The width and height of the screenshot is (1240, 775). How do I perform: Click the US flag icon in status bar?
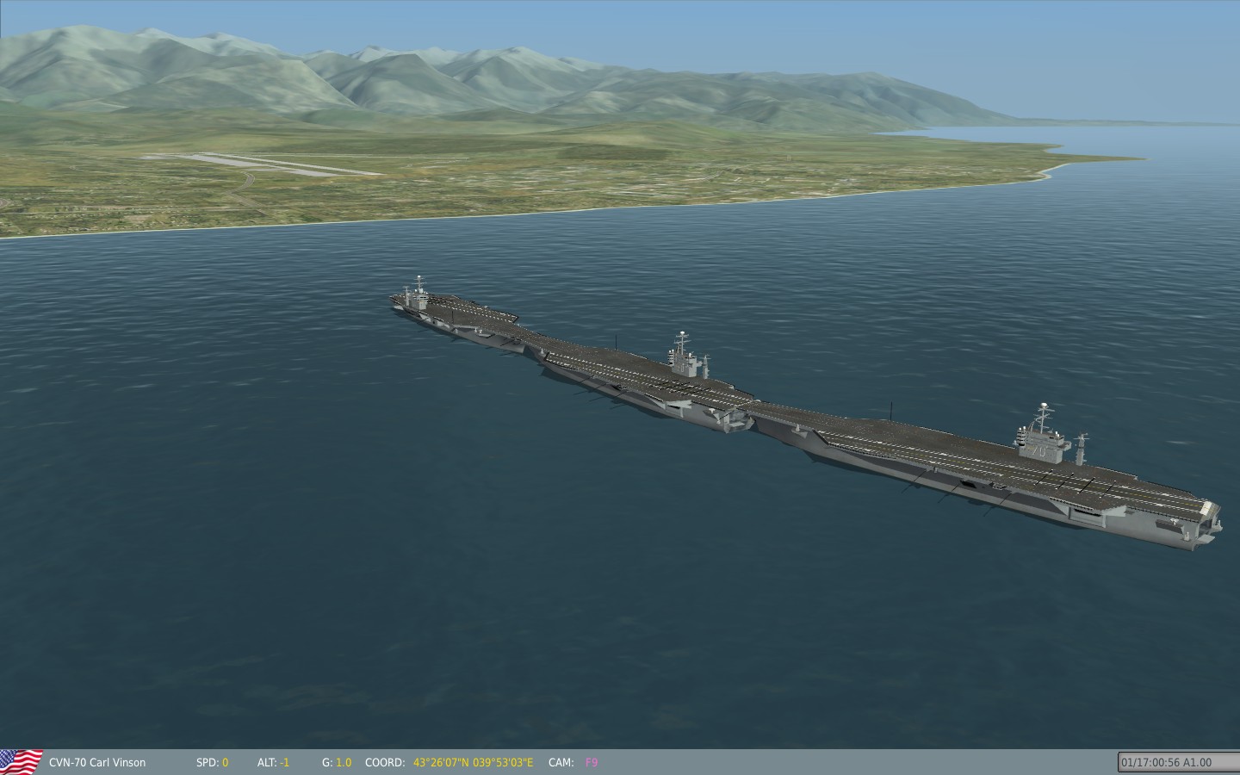click(x=22, y=761)
